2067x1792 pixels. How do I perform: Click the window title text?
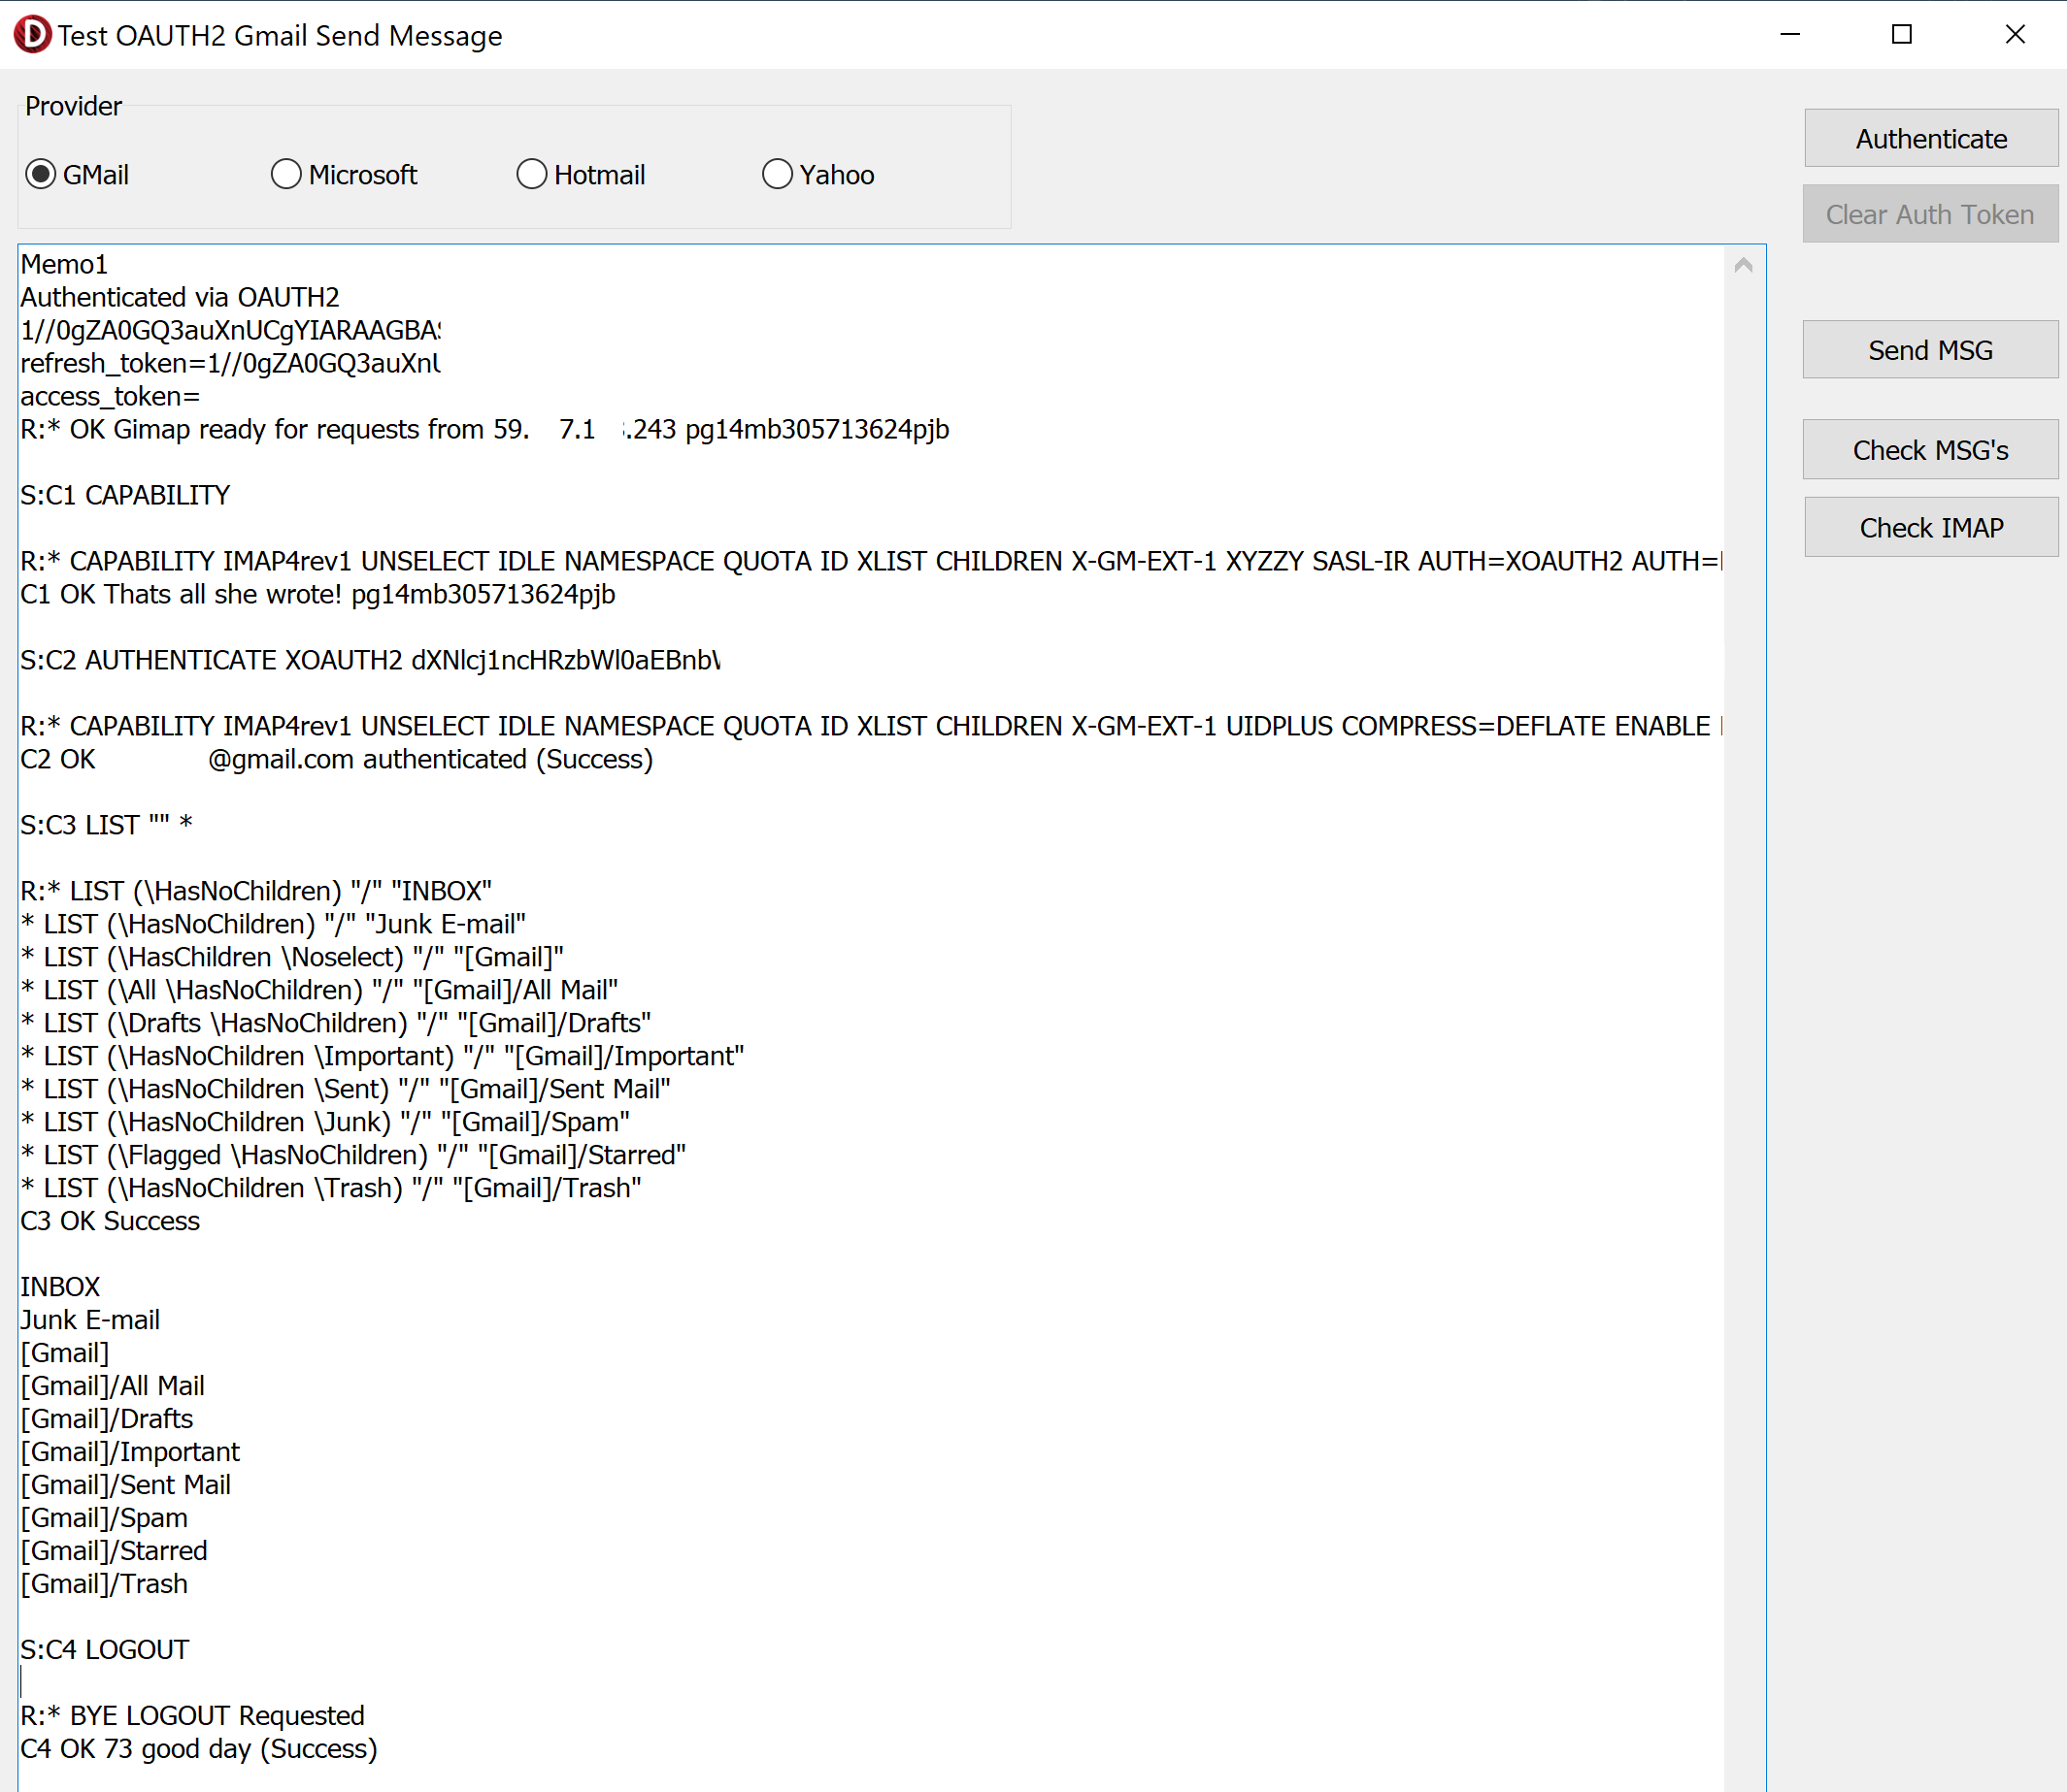pos(281,36)
